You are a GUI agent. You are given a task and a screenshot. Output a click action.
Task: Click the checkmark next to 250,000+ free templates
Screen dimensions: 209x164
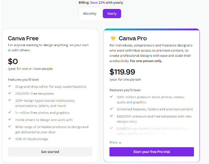[10, 93]
